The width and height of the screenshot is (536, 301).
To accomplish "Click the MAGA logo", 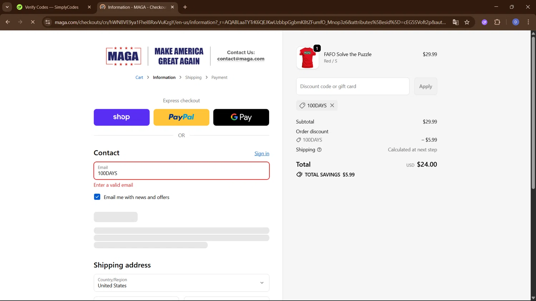I will pyautogui.click(x=123, y=56).
